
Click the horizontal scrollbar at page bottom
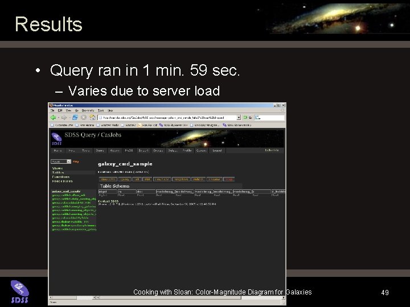click(x=191, y=297)
